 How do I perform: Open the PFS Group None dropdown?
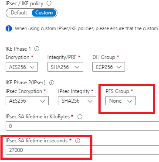pyautogui.click(x=121, y=101)
